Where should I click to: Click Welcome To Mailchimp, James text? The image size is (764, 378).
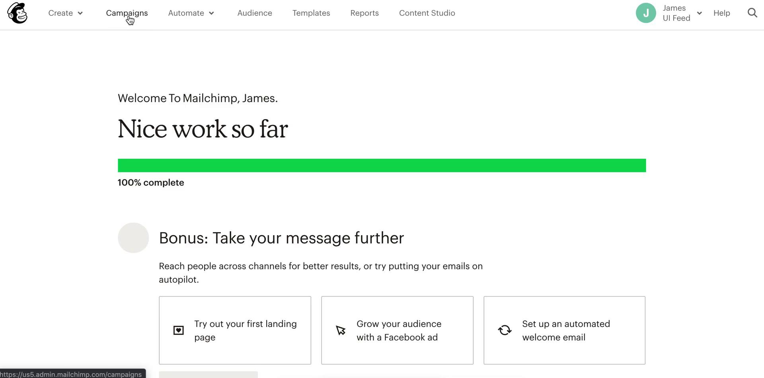click(x=198, y=98)
